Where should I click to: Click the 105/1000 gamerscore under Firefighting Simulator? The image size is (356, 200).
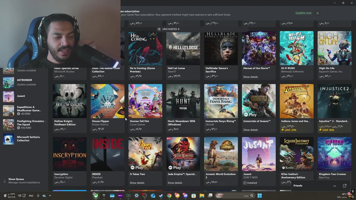[x=24, y=128]
